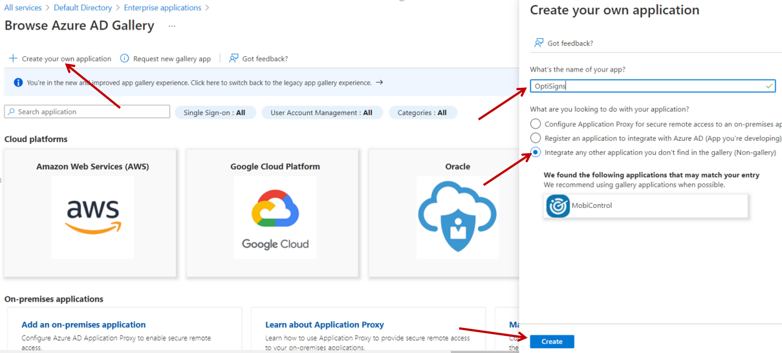Click the plus icon for Create your own application

point(13,58)
